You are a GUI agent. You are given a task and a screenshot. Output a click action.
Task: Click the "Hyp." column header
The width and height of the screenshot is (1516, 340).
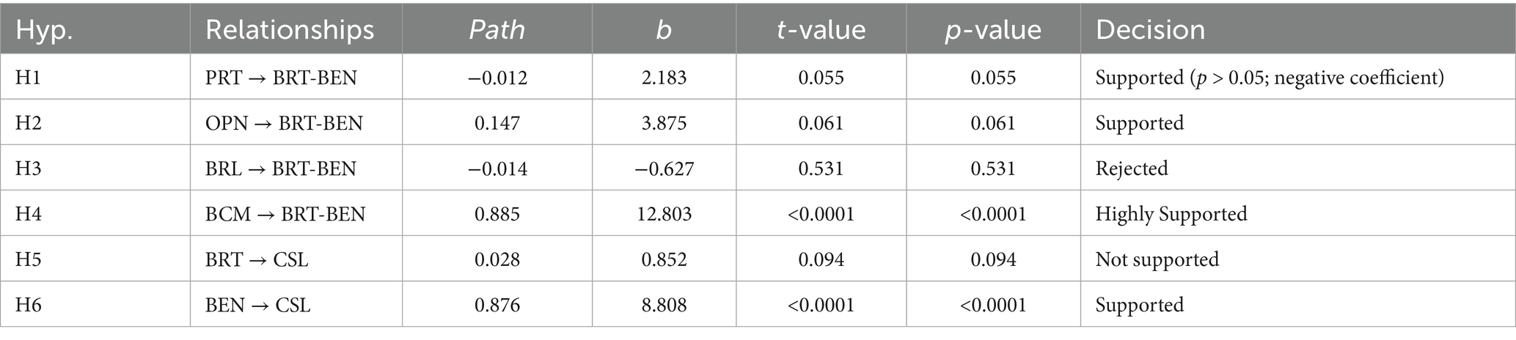click(x=44, y=30)
